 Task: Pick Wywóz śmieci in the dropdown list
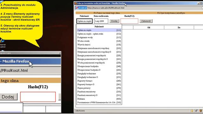click(x=99, y=45)
